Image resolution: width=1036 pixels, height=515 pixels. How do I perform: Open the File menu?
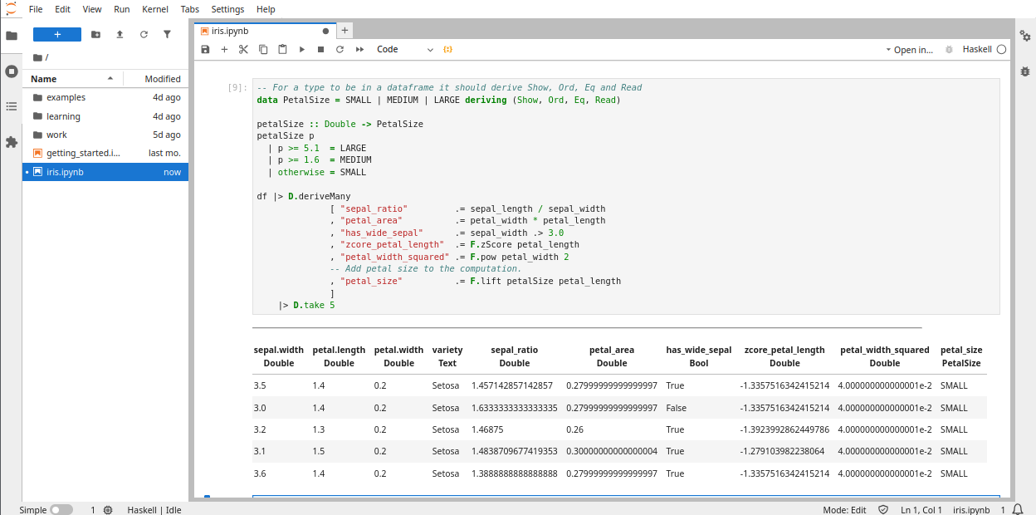point(36,9)
